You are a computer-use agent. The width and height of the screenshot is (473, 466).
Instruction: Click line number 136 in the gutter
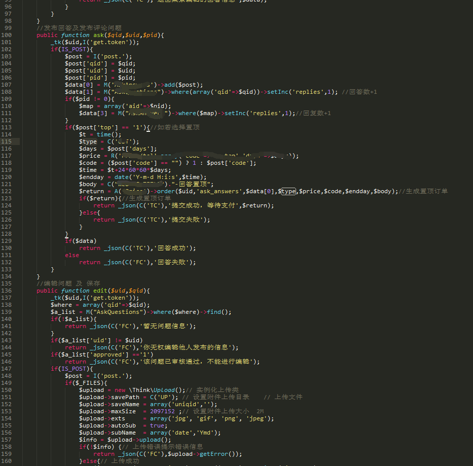[6, 291]
